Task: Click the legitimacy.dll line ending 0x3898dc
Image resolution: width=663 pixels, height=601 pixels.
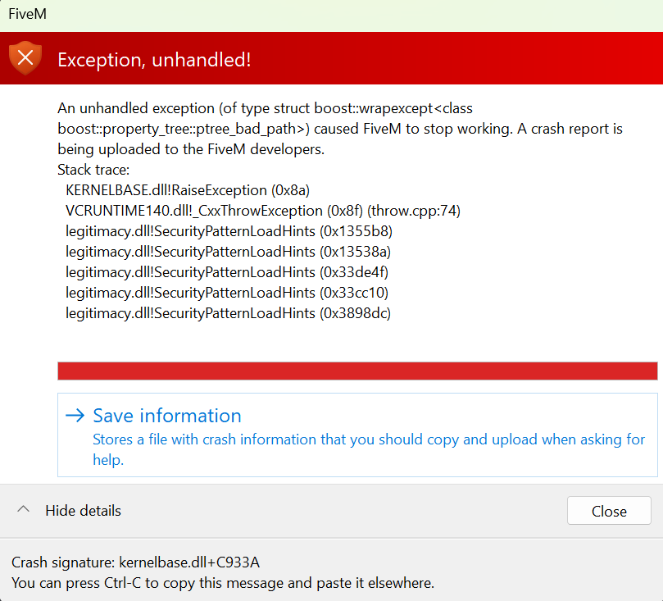Action: (229, 313)
